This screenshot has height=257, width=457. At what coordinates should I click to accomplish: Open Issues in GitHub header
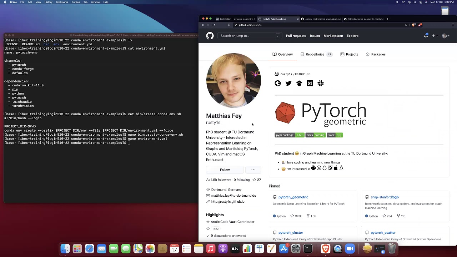coord(315,36)
